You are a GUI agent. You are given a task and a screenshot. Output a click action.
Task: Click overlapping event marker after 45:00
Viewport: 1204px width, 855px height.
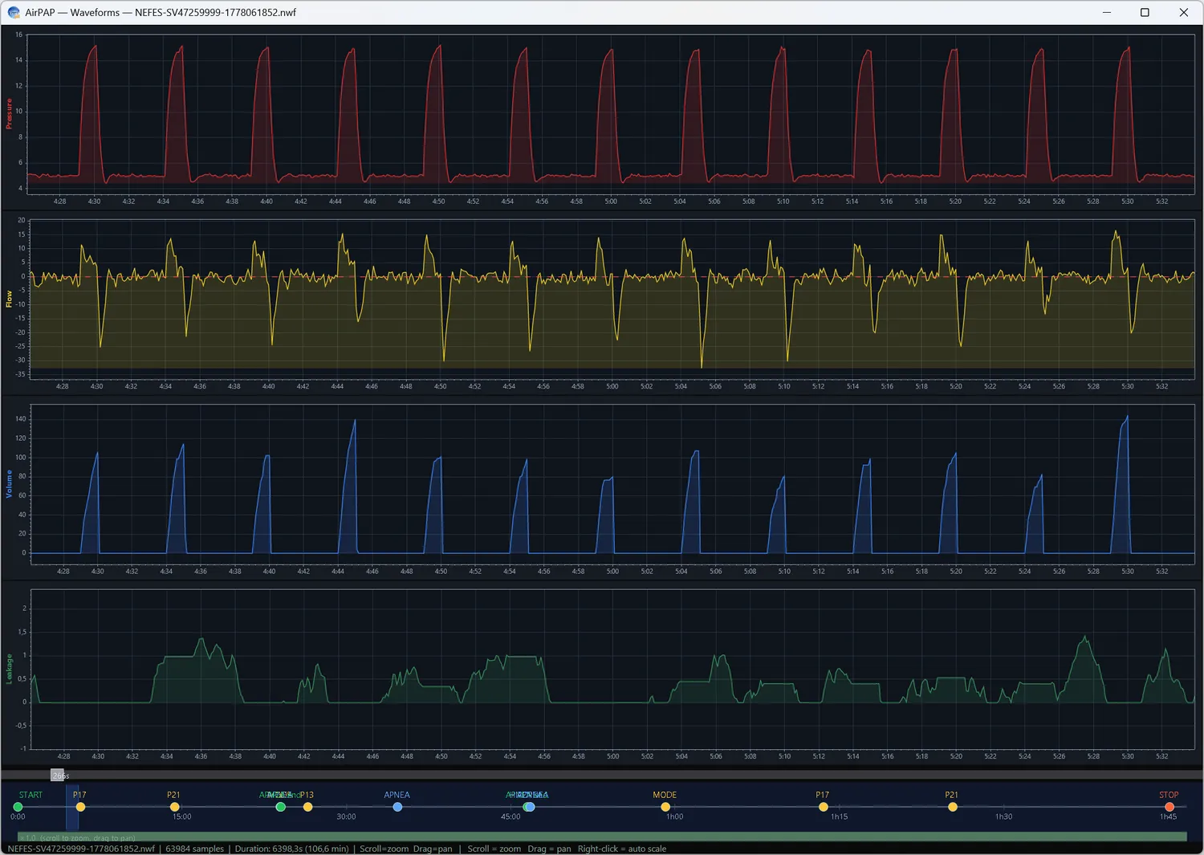click(x=528, y=807)
